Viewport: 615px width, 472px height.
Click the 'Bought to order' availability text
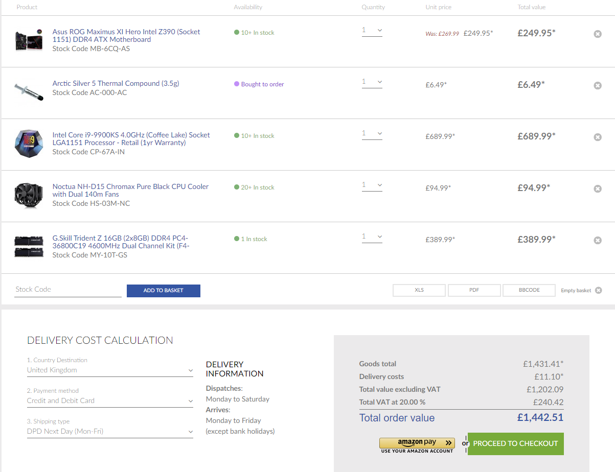pos(262,84)
